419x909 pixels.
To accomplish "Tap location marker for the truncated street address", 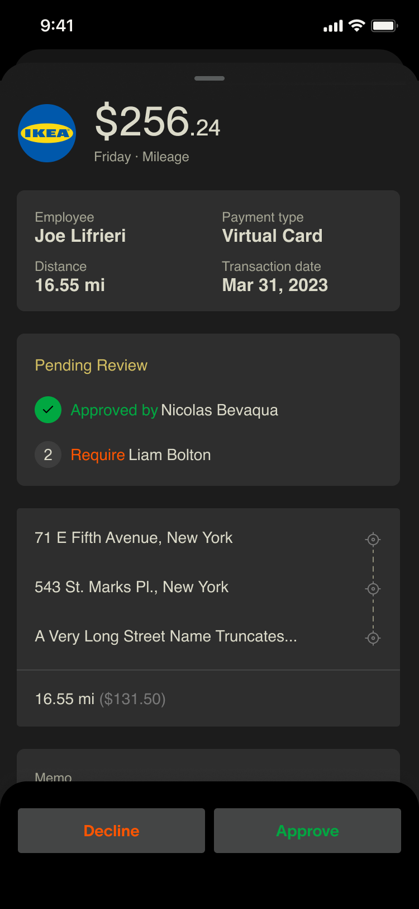I will [x=373, y=638].
